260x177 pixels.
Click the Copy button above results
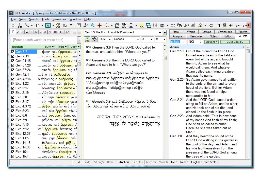pos(75,47)
